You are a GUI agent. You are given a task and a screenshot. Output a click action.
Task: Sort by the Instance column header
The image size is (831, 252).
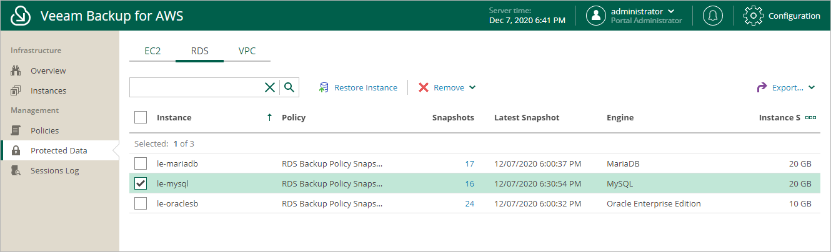pos(174,117)
